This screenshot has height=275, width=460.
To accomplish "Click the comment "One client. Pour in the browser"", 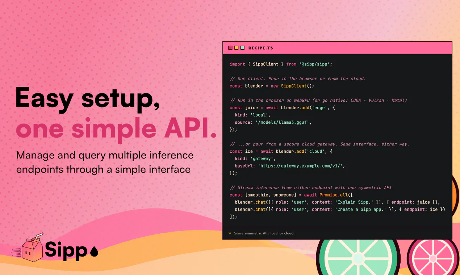I will click(x=298, y=79).
